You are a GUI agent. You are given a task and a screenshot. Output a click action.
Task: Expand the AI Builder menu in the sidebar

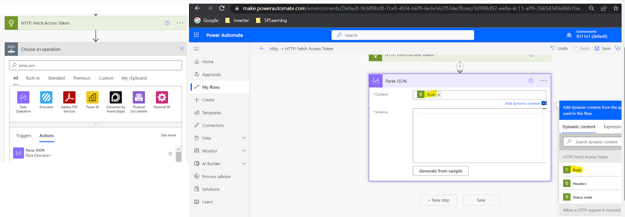(x=244, y=164)
